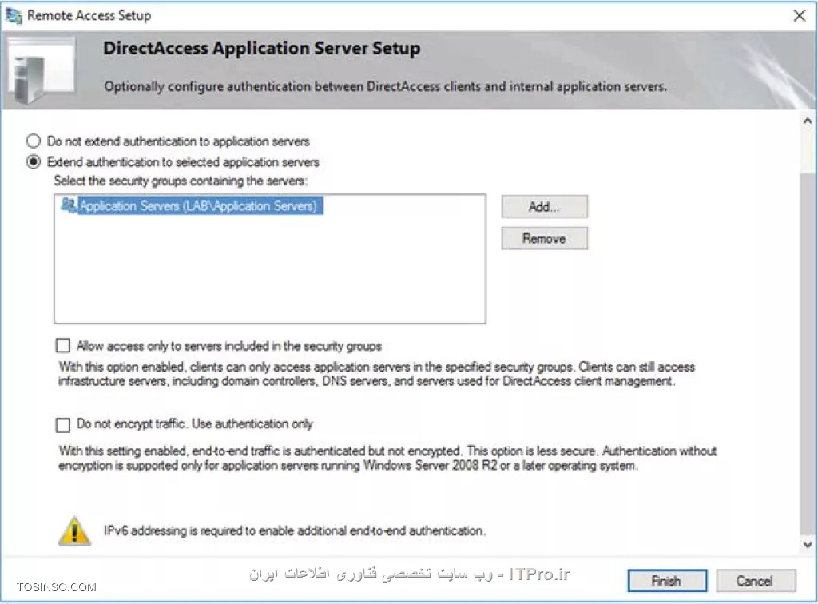Click the Remove button
The image size is (818, 604).
click(x=544, y=238)
